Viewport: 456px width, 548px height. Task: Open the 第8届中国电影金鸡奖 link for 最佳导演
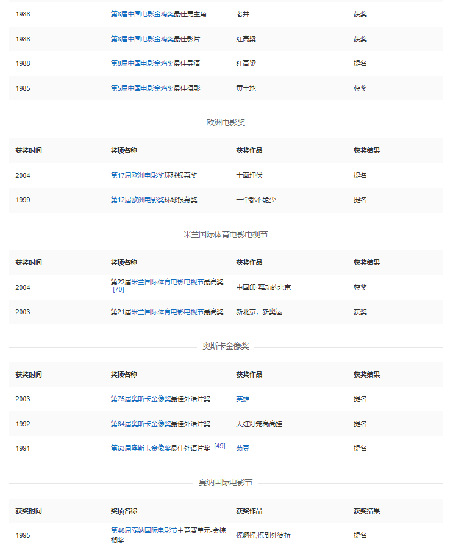tap(142, 63)
